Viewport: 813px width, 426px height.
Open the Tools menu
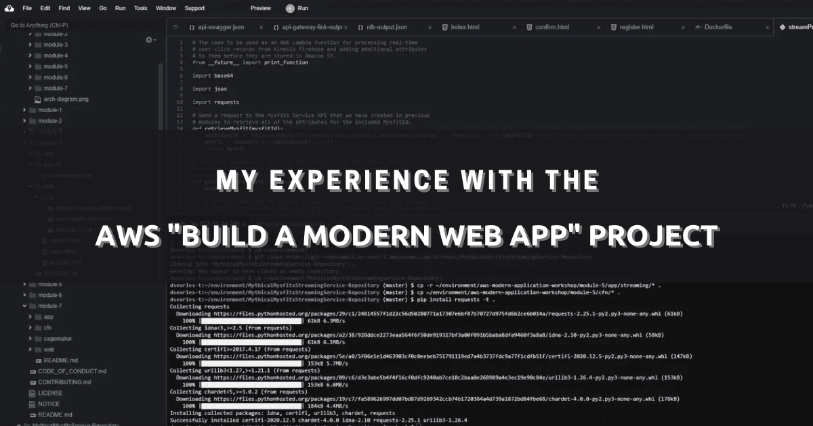pos(140,8)
